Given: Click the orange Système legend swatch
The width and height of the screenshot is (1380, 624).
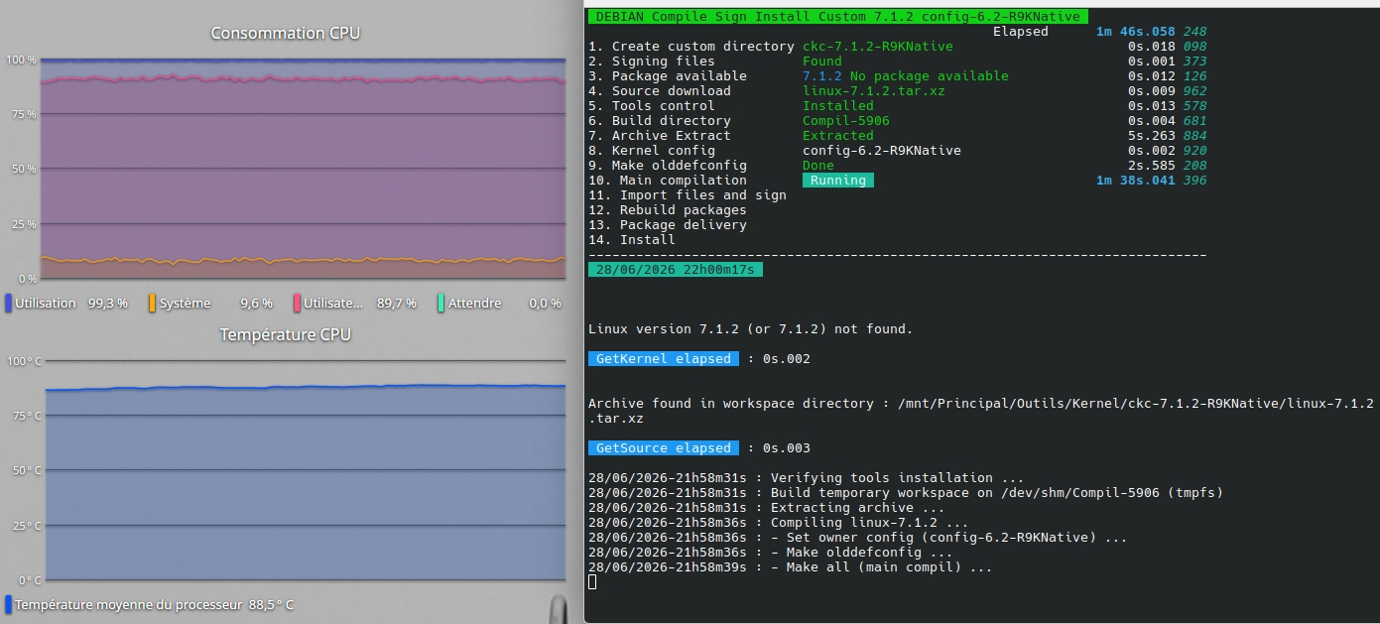Looking at the screenshot, I should click(152, 303).
